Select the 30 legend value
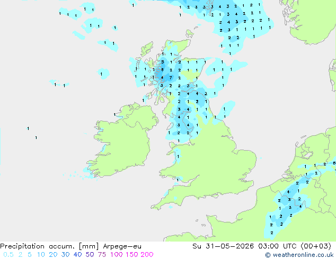The height and width of the screenshot is (259, 336). [x=65, y=255]
